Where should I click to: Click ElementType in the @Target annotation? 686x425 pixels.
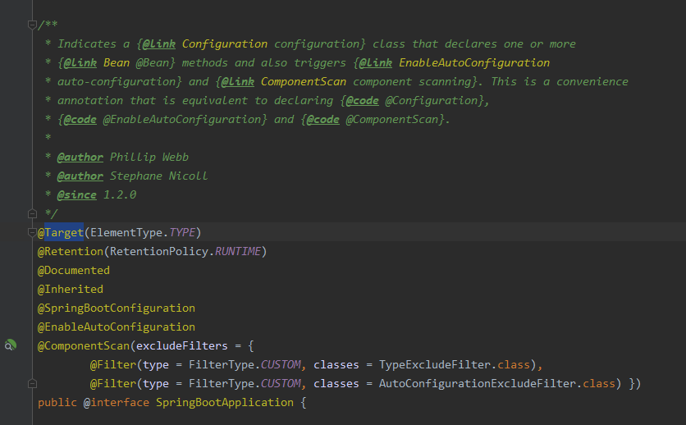point(126,233)
